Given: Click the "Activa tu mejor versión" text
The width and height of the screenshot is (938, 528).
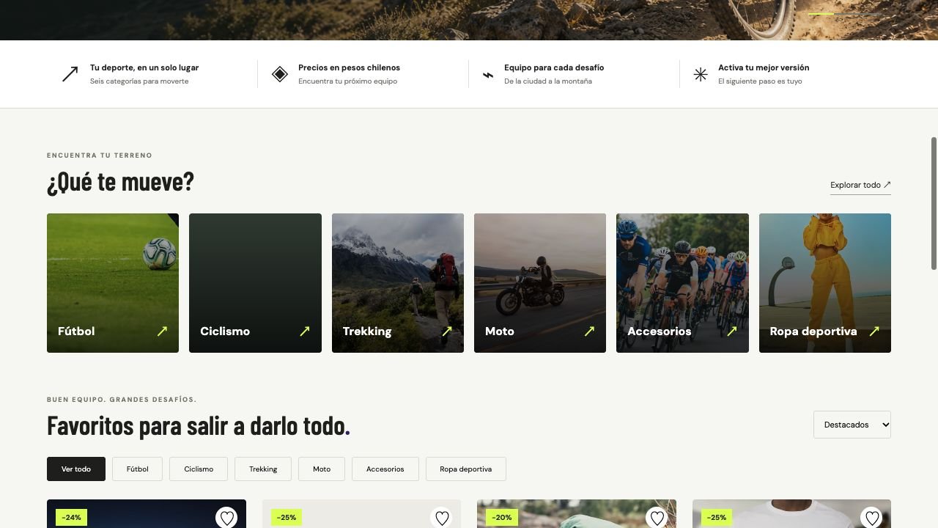Looking at the screenshot, I should 764,67.
